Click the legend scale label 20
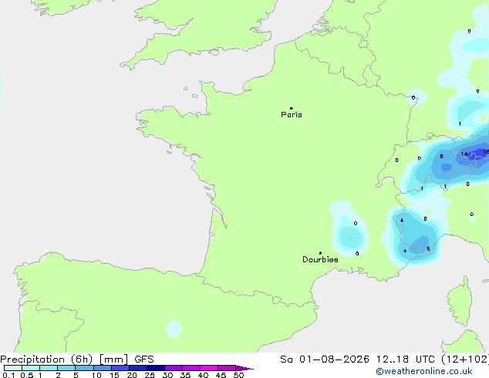The image size is (489, 378). coord(132,375)
